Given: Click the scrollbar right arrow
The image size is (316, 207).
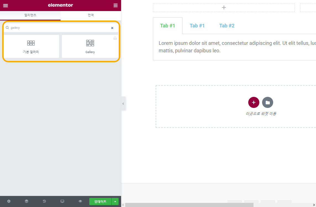Looking at the screenshot, I should tap(314, 205).
